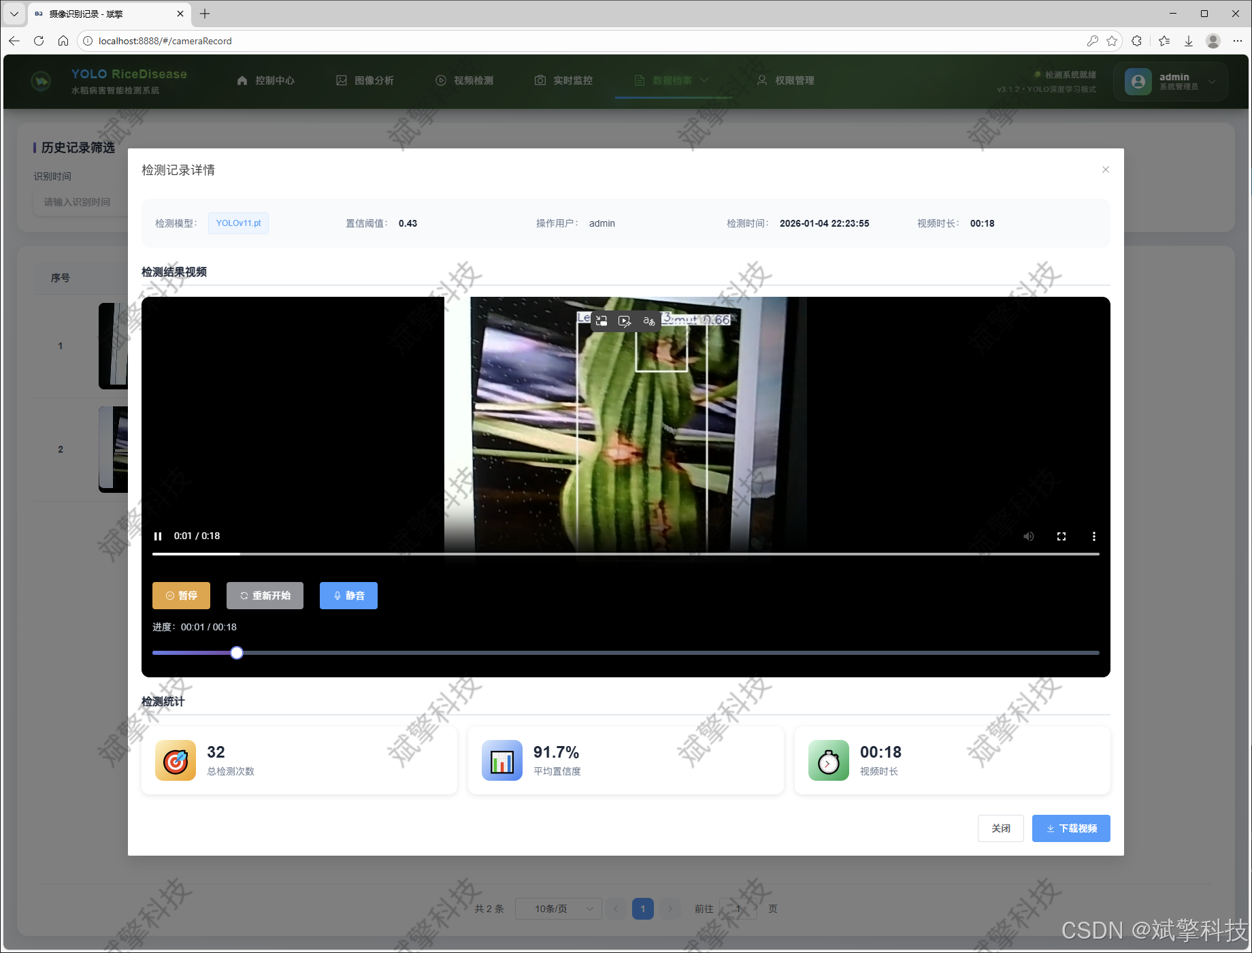Image resolution: width=1252 pixels, height=953 pixels.
Task: Open the tab search dropdown arrow
Action: tap(14, 14)
